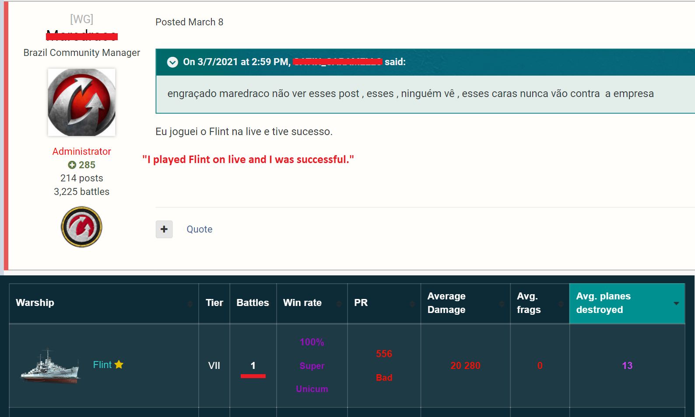
Task: Click the Battles column header
Action: (253, 302)
